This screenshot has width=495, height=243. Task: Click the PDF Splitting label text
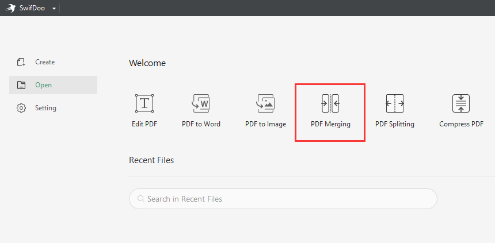pyautogui.click(x=395, y=124)
